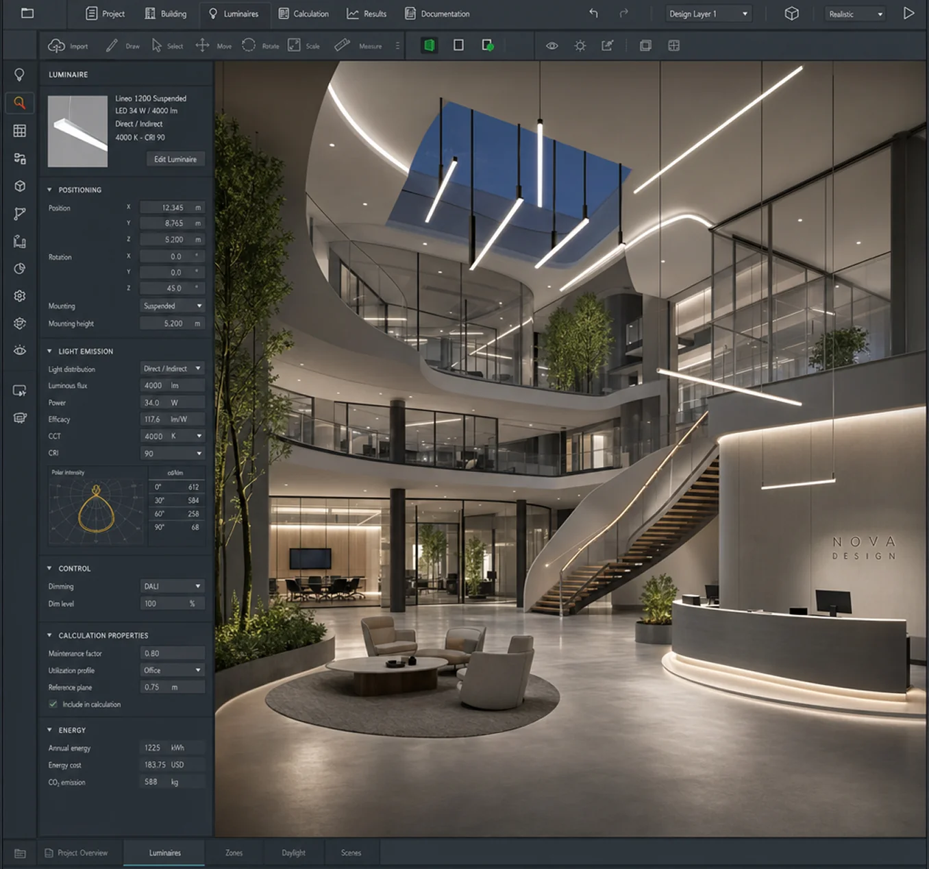Click the Lineo 1200 luminaire thumbnail
This screenshot has height=869, width=929.
pyautogui.click(x=77, y=131)
